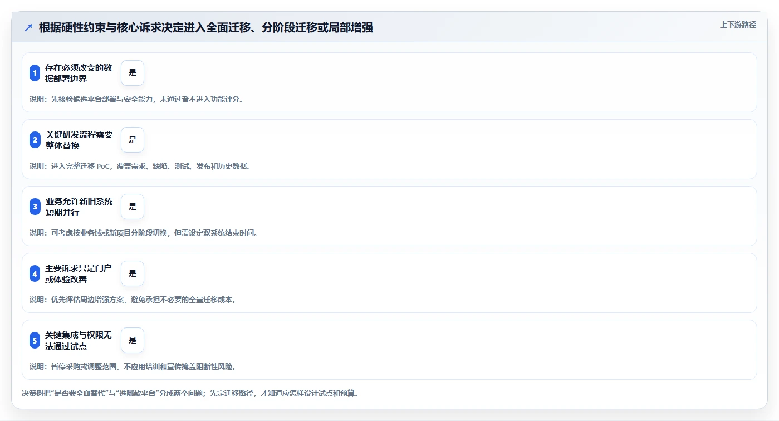Click the note starting 说明：进入完整迁移 PoC

[140, 166]
